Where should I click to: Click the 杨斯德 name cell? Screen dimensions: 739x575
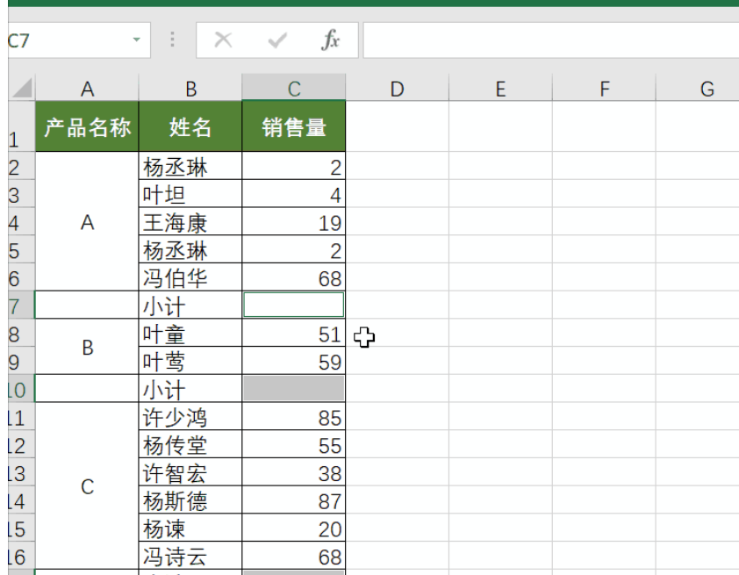point(190,500)
